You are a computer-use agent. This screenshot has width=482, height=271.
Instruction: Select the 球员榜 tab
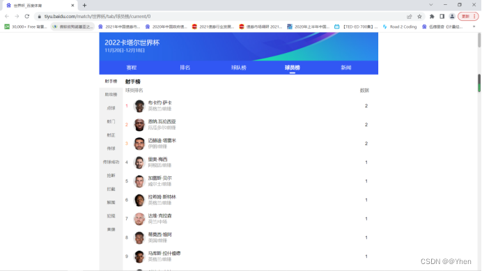[293, 68]
